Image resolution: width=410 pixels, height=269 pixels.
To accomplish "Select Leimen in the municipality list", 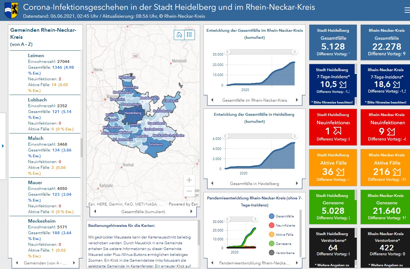I will [36, 56].
